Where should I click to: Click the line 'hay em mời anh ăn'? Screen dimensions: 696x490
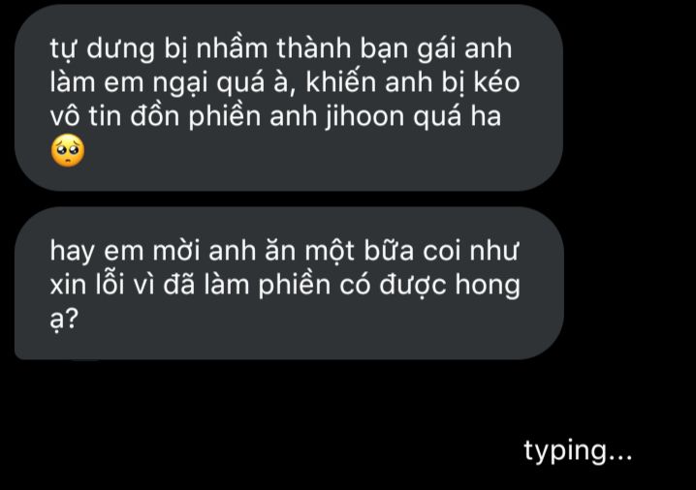point(284,252)
